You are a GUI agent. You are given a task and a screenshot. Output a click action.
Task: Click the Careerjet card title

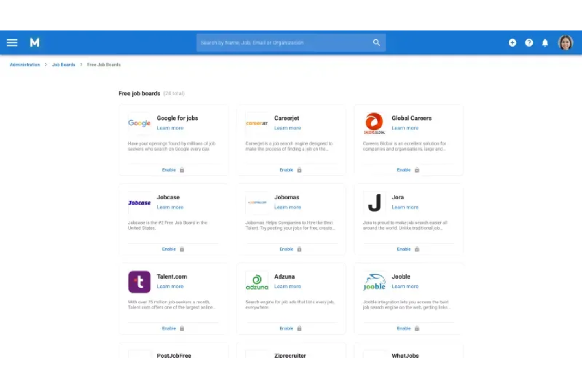point(286,118)
